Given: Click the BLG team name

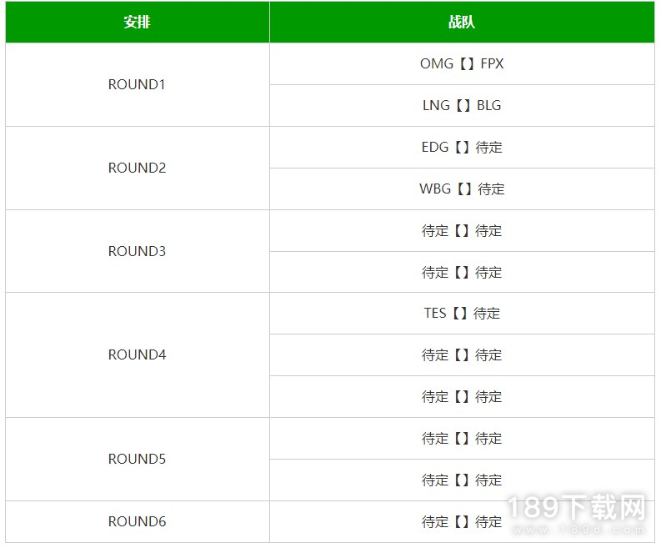Looking at the screenshot, I should (489, 105).
